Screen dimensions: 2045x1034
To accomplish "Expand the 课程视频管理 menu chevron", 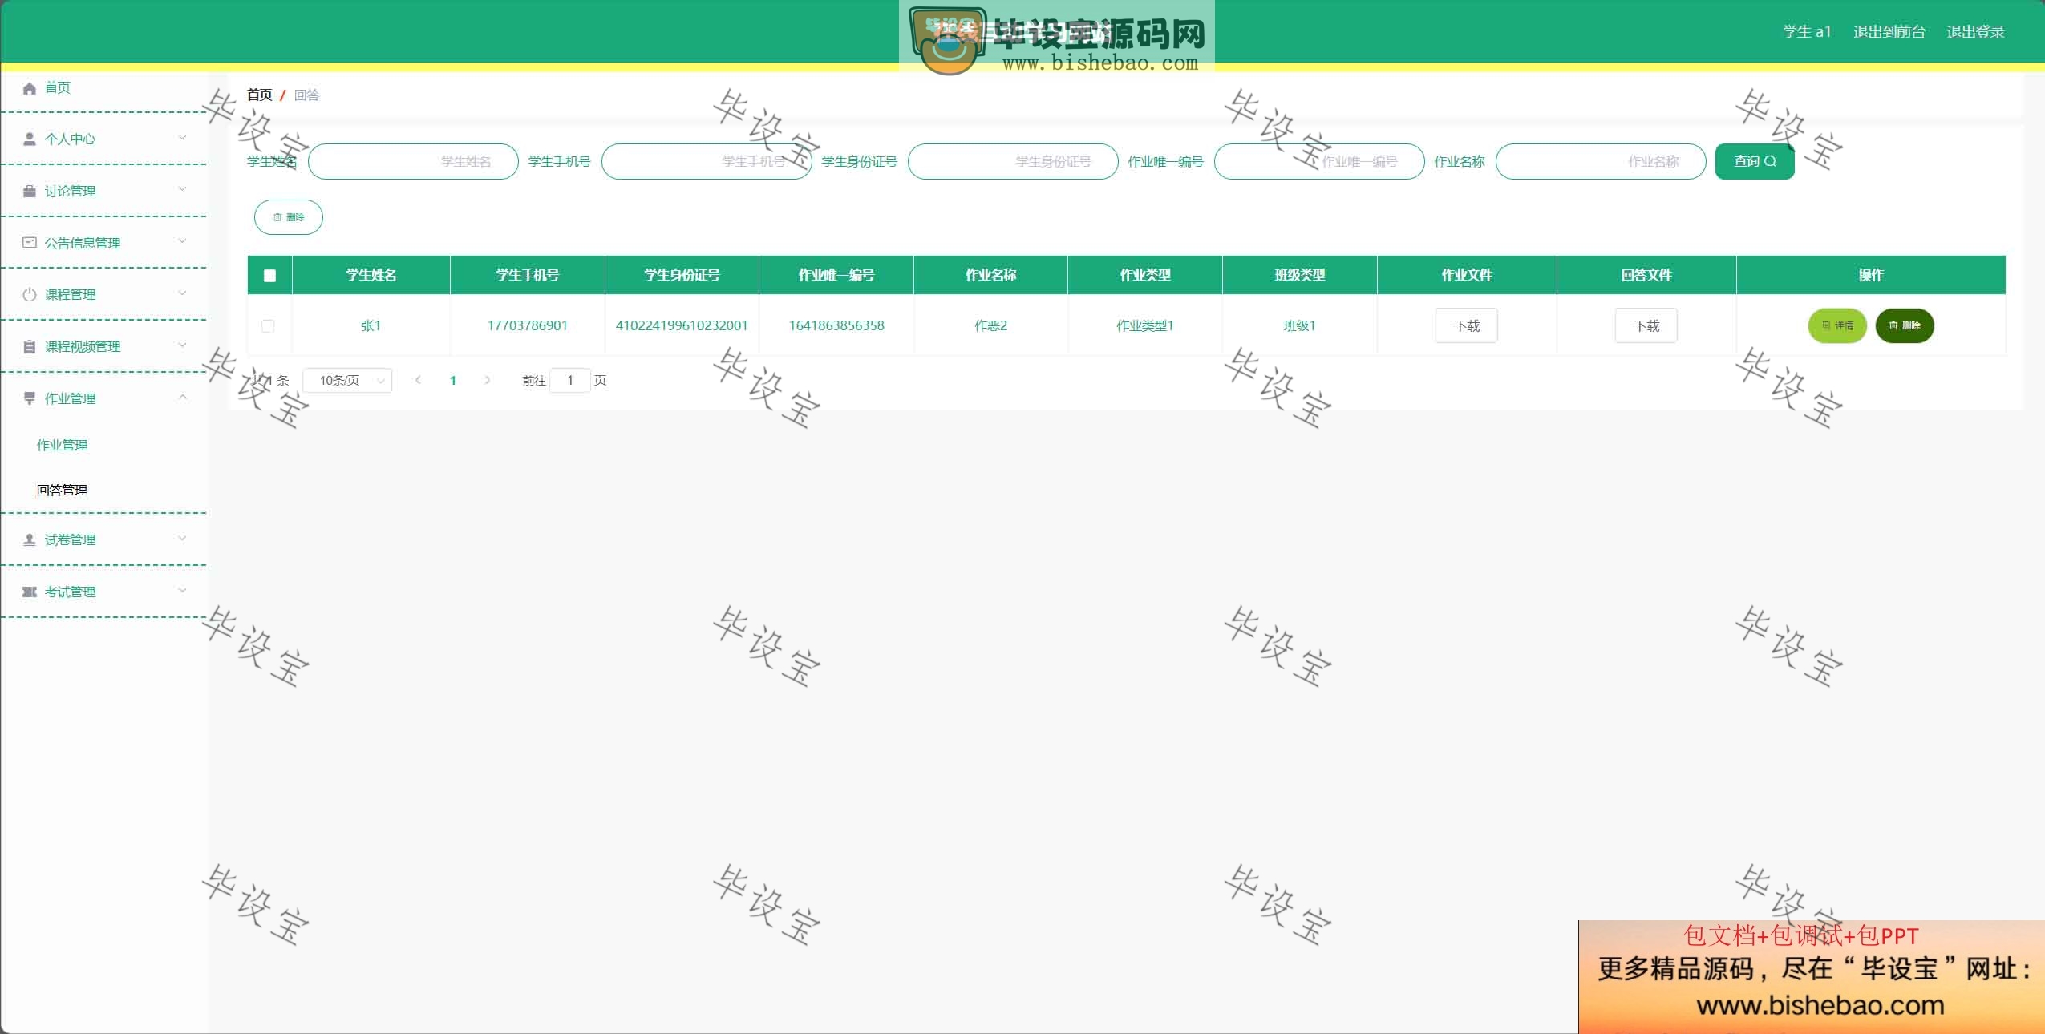I will click(182, 345).
